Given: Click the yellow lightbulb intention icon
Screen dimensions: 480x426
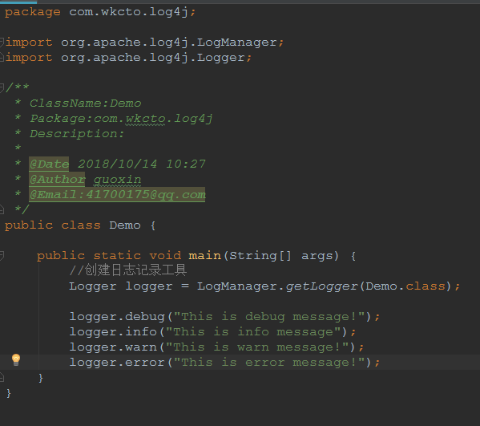Looking at the screenshot, I should click(x=16, y=359).
